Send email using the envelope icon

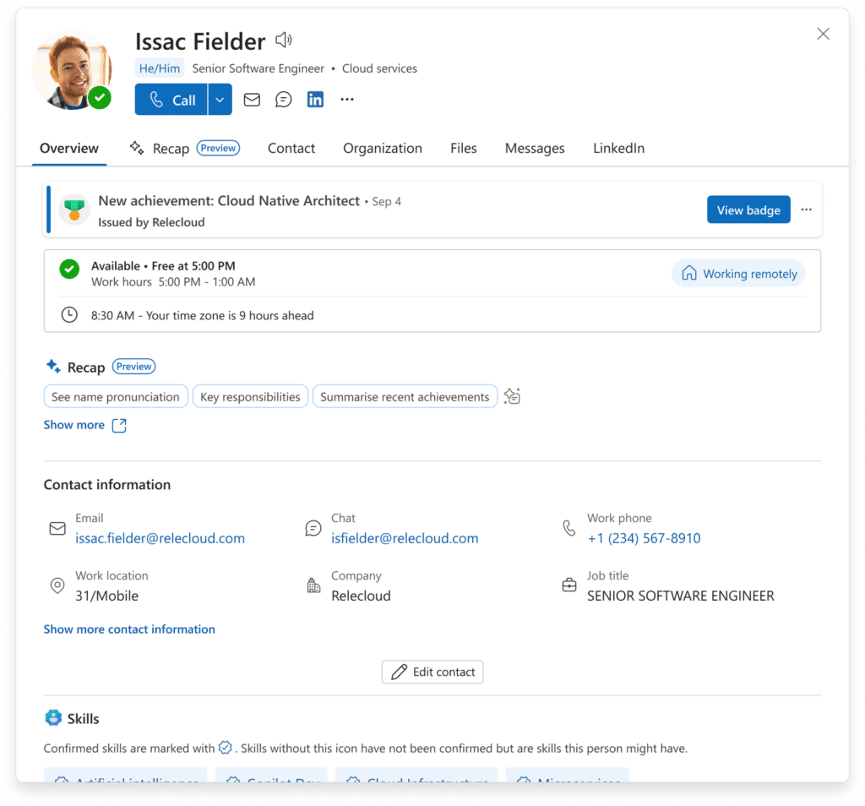click(x=251, y=99)
